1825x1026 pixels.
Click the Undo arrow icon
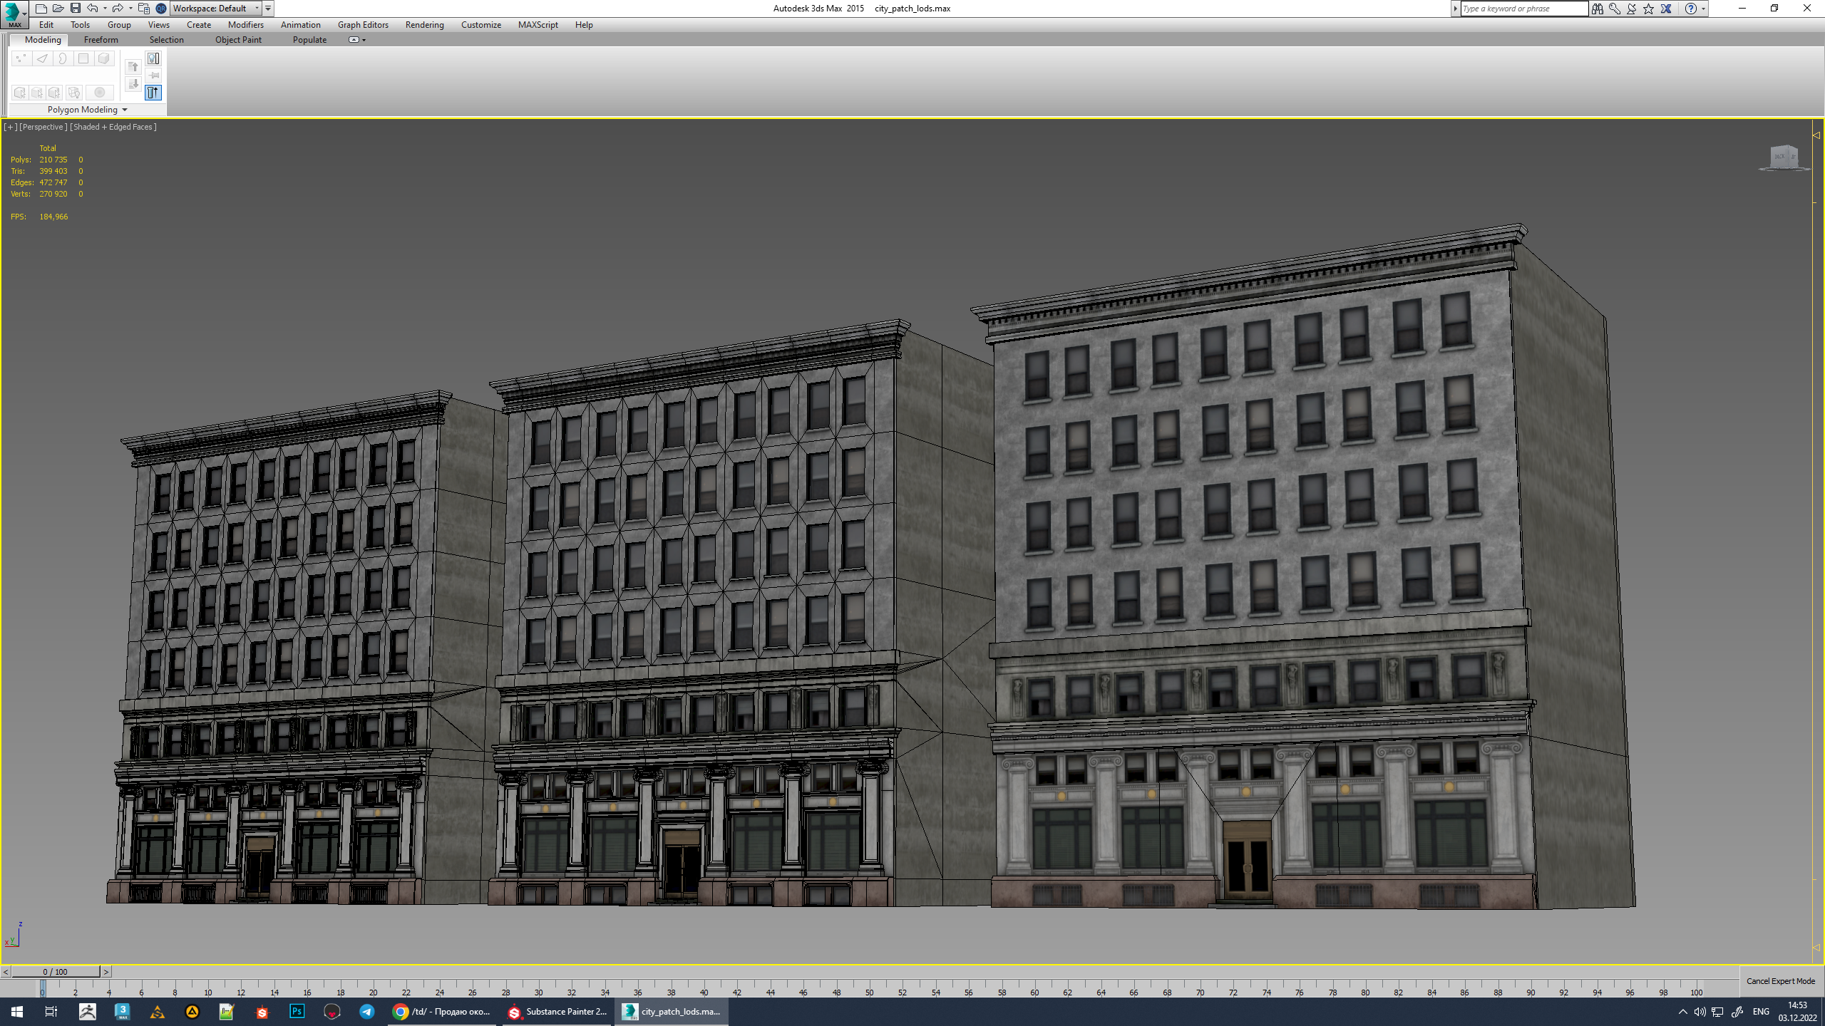92,9
